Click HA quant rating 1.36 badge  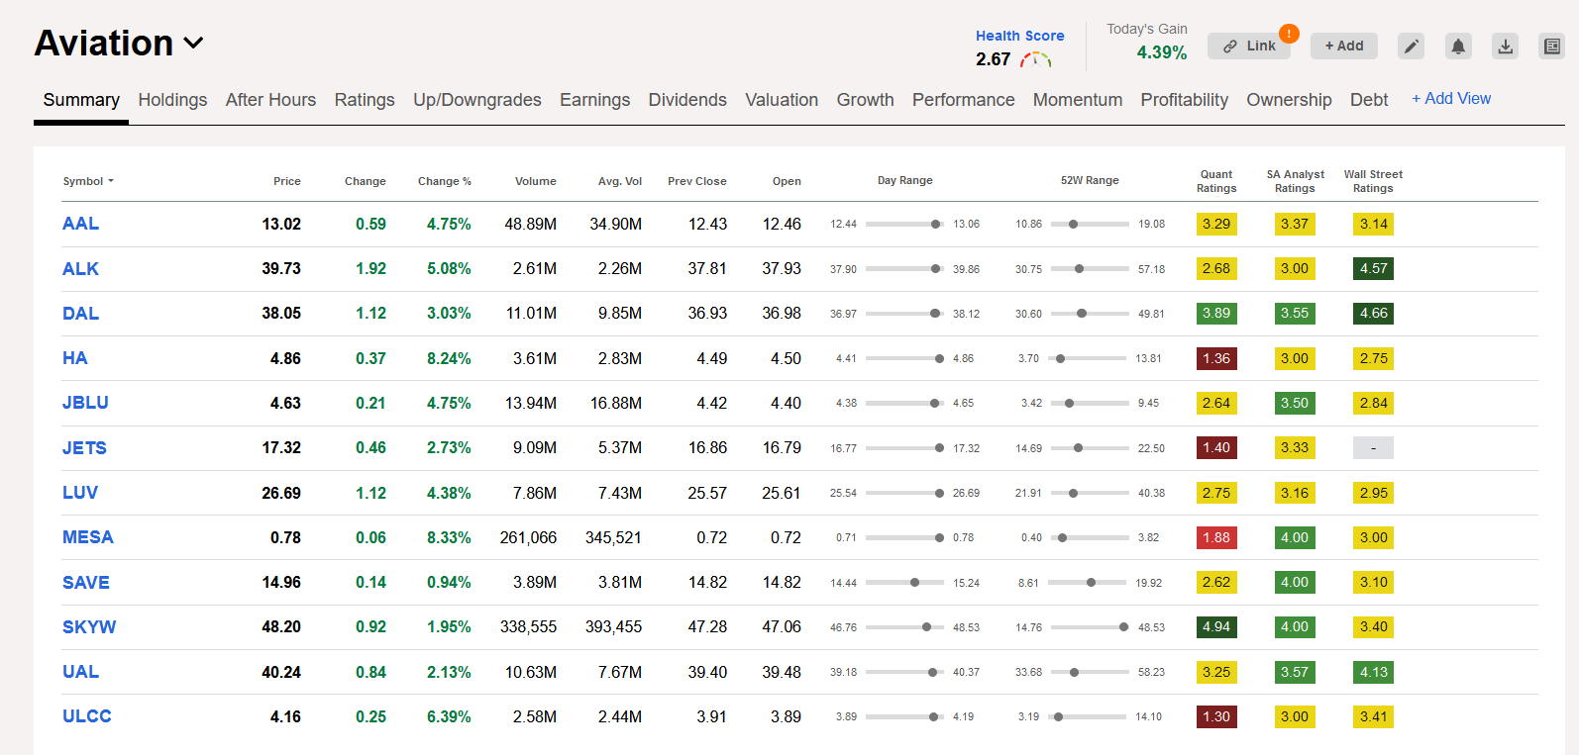1216,358
